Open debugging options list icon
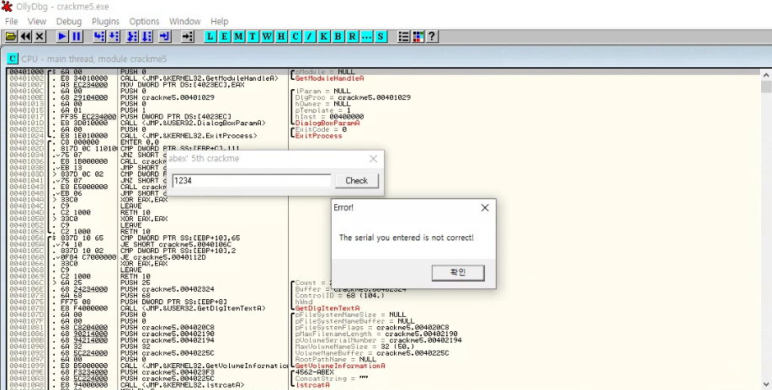The image size is (772, 390). click(404, 36)
